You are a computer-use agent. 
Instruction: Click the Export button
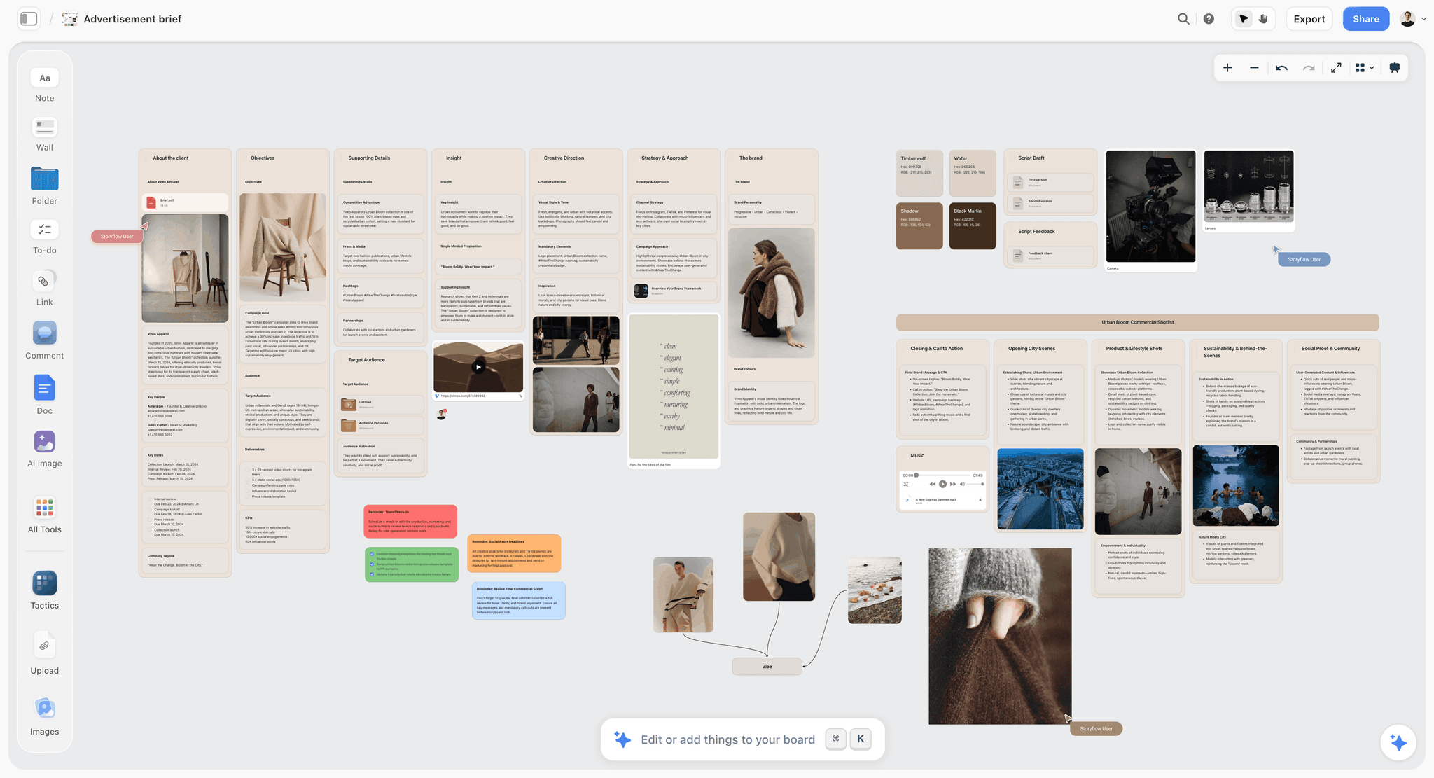click(x=1309, y=19)
